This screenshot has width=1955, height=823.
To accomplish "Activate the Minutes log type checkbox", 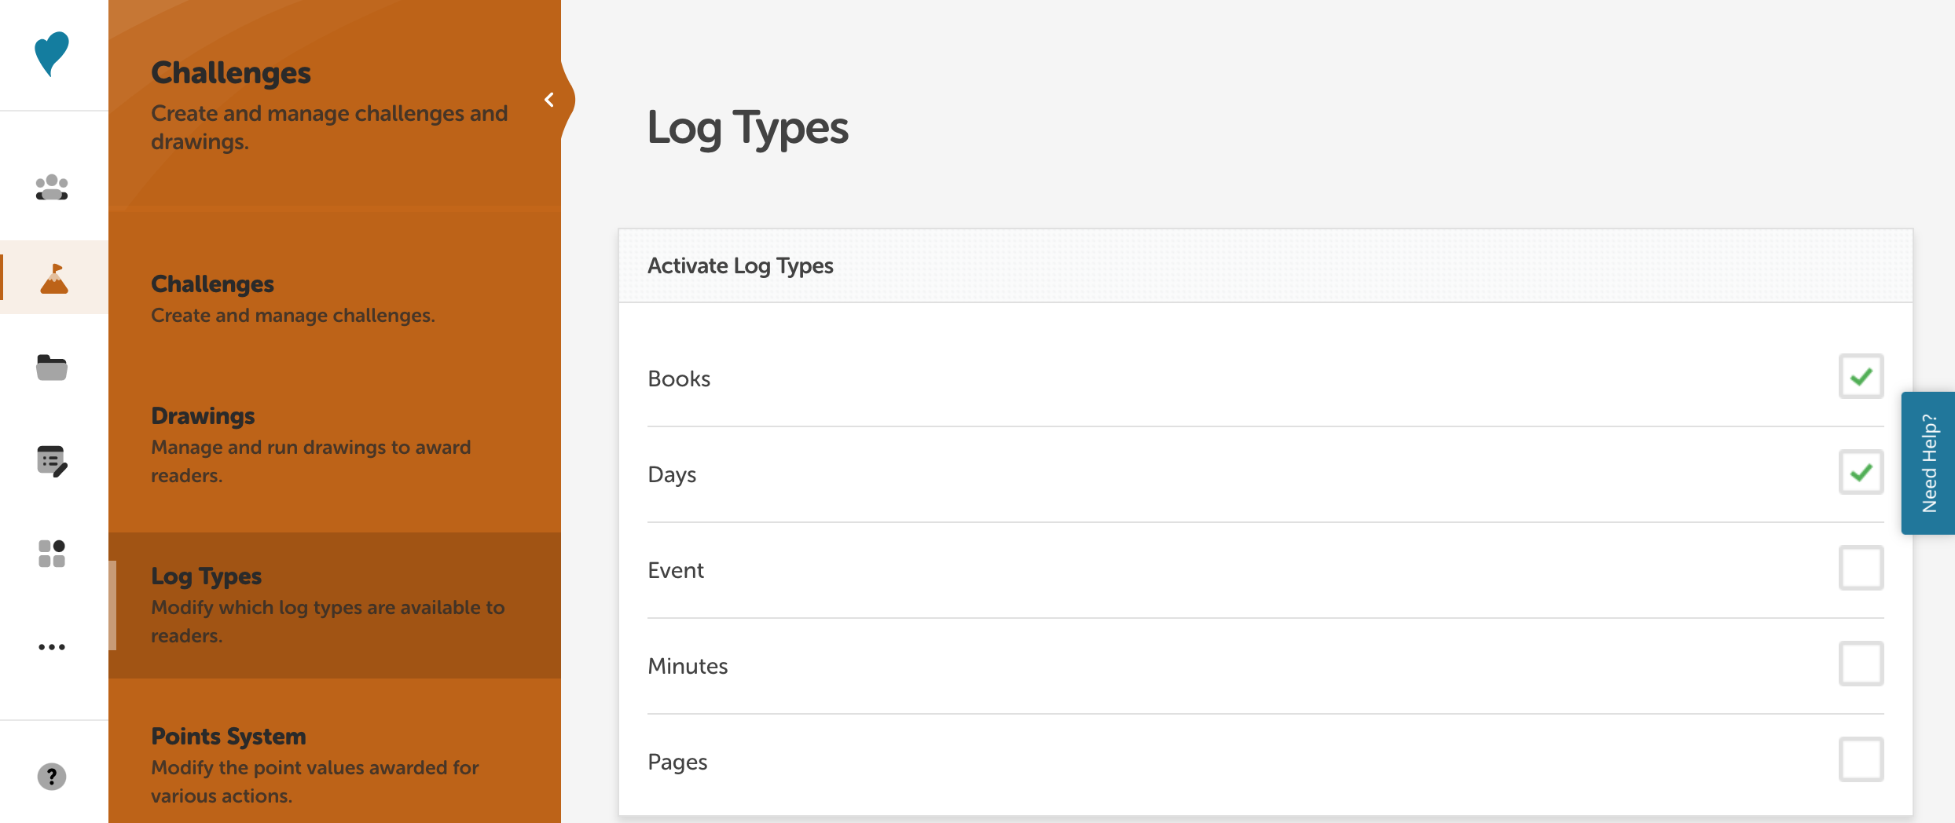I will (x=1861, y=664).
